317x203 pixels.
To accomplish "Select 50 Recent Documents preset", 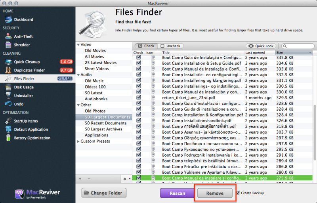I will 105,123.
